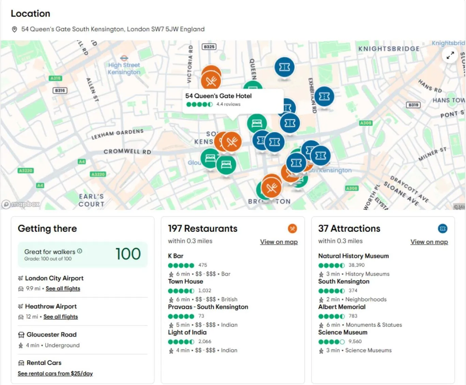Click the orange restaurant pin above Brompton
Screen dimensions: 466x385
272,187
